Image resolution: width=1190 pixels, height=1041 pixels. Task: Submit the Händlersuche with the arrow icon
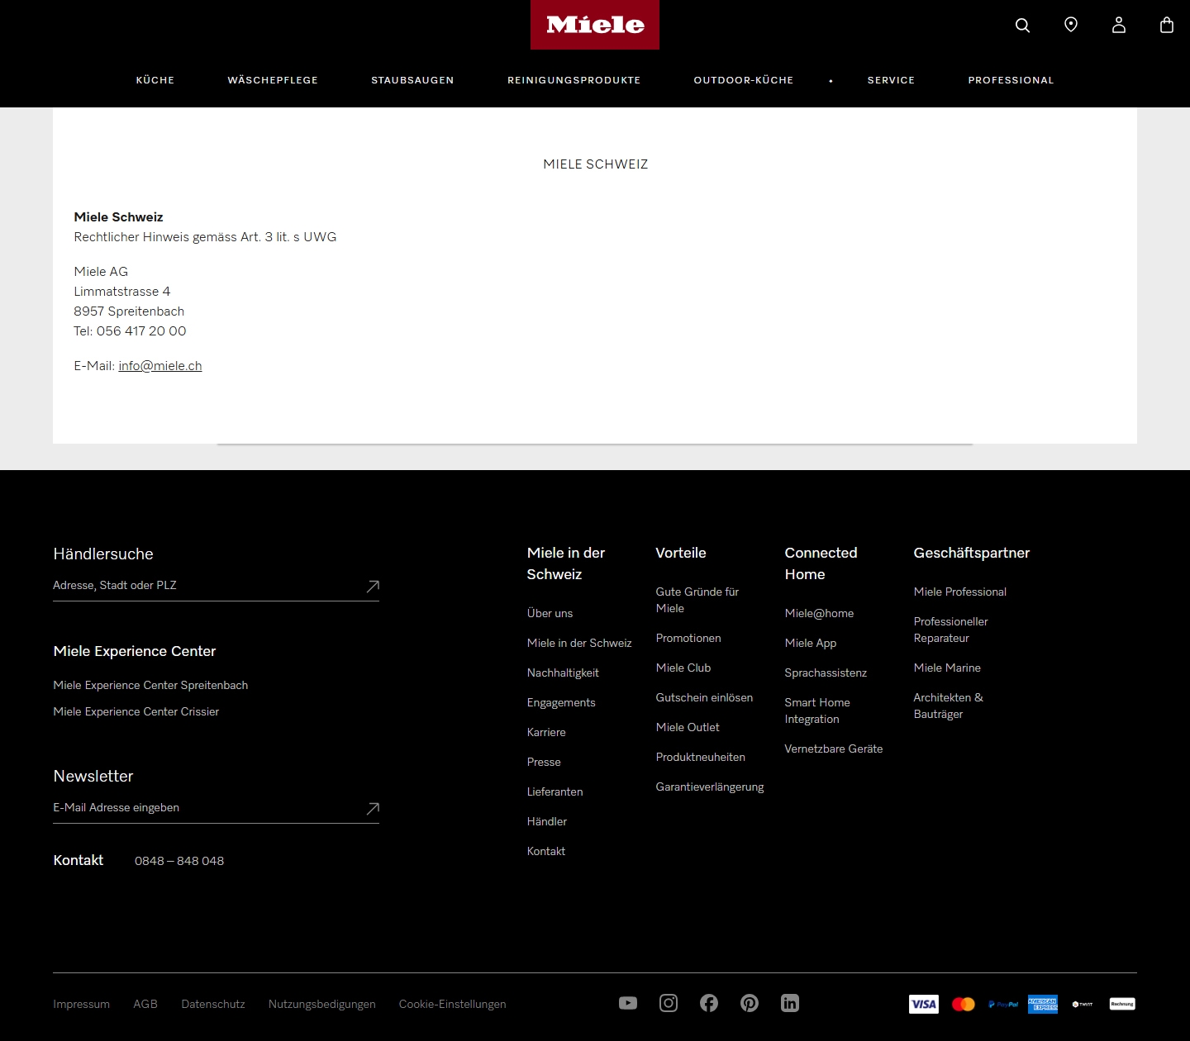point(371,586)
